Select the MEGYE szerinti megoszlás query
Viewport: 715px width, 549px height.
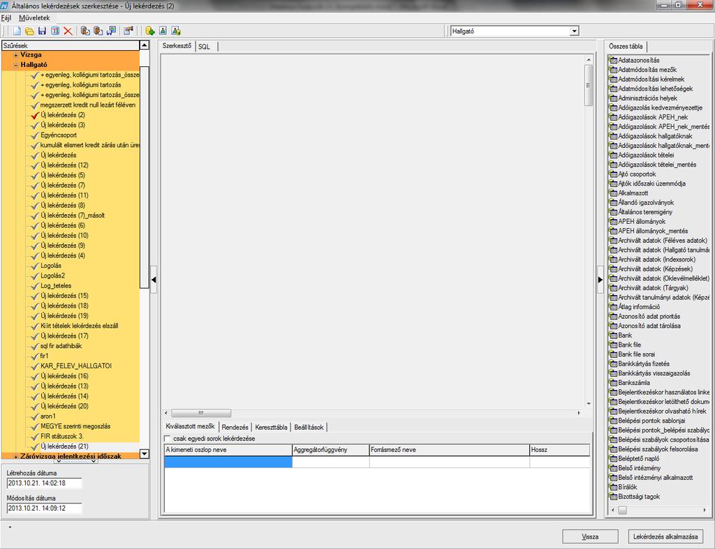coord(75,426)
